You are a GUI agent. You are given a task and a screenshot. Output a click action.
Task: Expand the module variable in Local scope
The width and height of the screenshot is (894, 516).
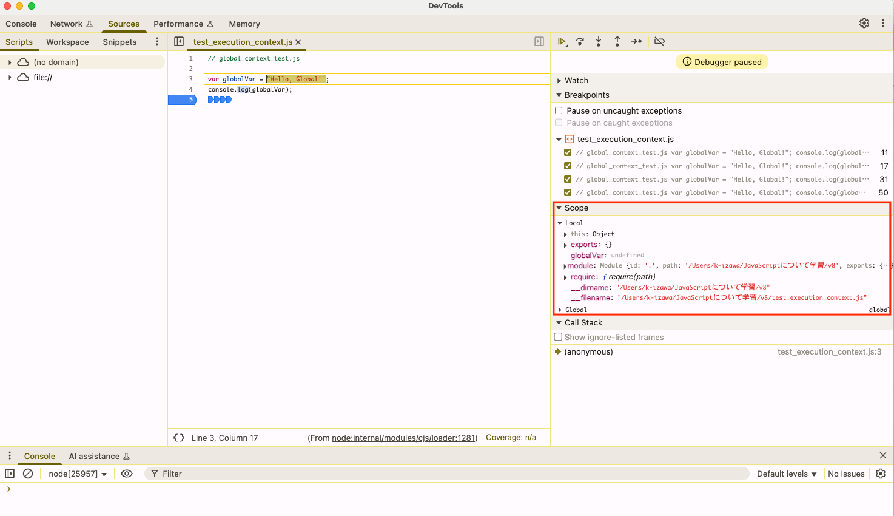point(565,265)
